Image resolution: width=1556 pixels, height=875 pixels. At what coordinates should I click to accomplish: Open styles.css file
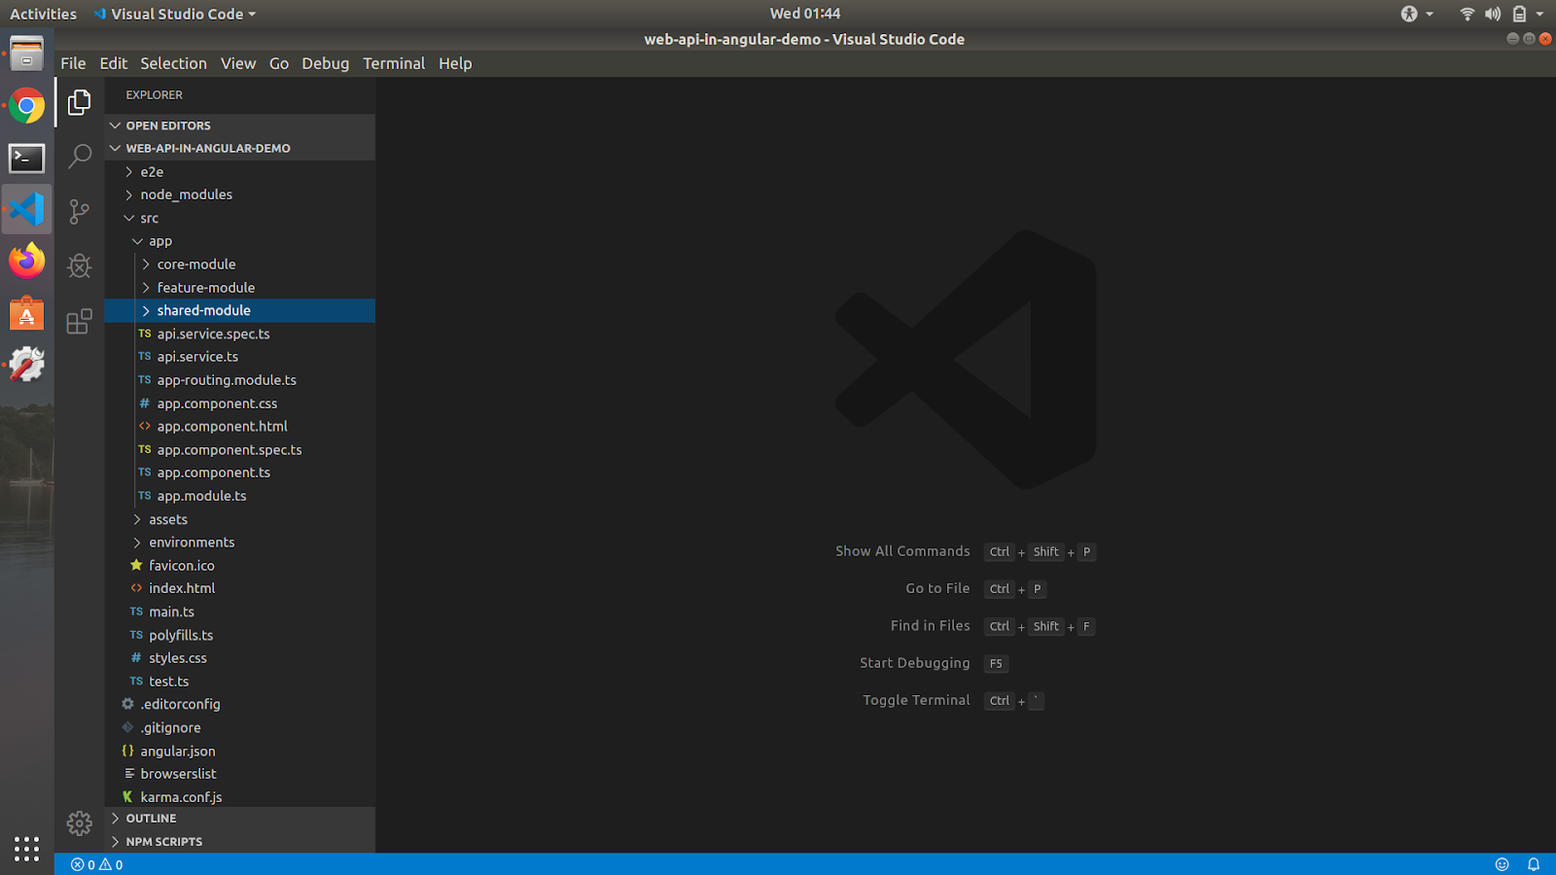[240, 658]
